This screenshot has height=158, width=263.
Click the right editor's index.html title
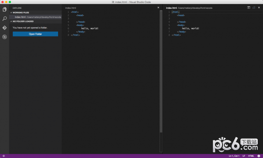point(172,8)
